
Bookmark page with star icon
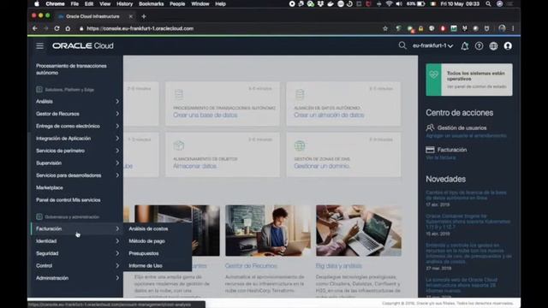385,28
